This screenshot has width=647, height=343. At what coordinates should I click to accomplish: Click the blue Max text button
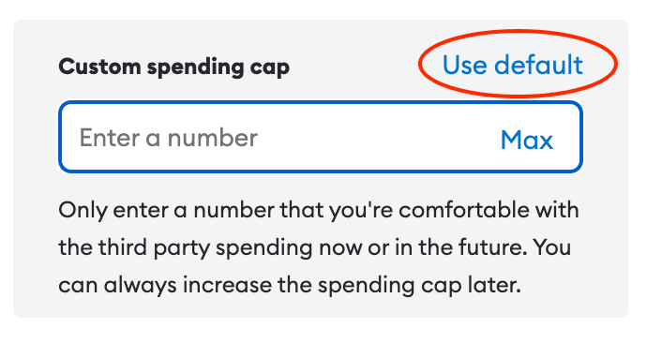tap(527, 141)
